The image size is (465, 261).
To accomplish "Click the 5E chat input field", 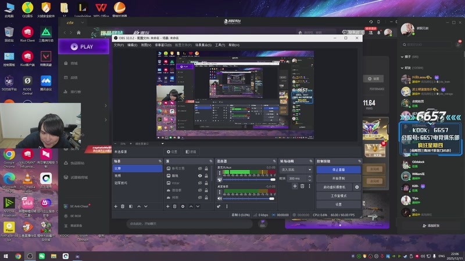I will pyautogui.click(x=190, y=224).
